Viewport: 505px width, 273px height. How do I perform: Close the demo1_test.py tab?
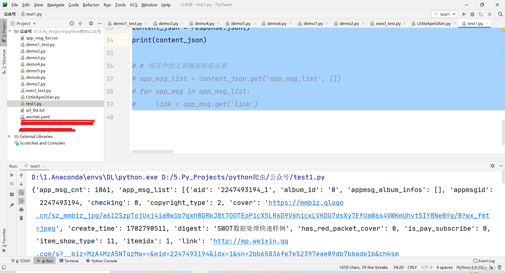146,23
